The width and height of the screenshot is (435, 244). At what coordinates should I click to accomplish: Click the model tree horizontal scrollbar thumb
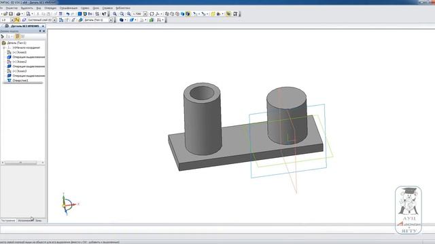pos(21,163)
